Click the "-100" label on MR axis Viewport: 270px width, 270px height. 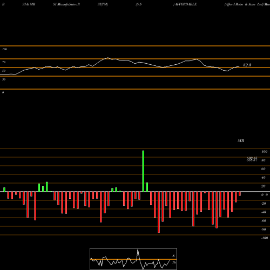265,238
